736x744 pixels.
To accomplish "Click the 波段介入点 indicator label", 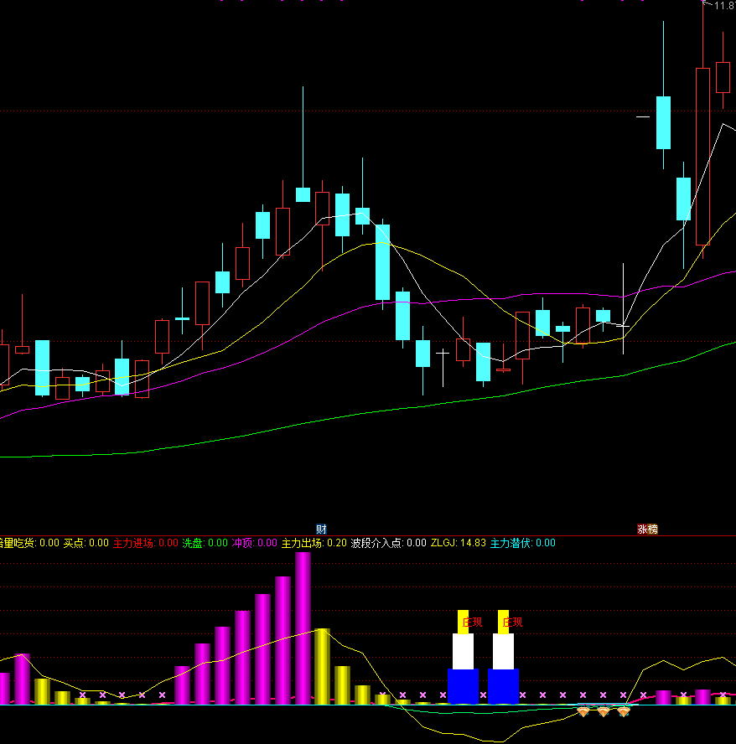I will [x=376, y=543].
